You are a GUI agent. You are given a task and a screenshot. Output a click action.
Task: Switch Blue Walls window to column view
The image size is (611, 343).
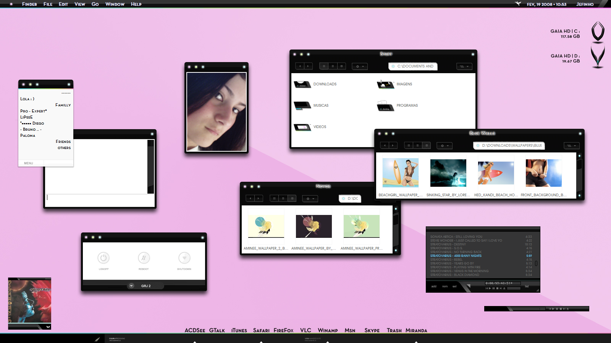(x=427, y=146)
